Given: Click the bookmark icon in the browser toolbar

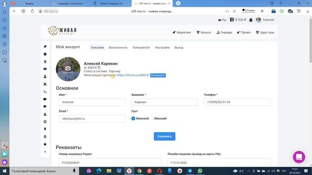Looking at the screenshot, I should 262,11.
